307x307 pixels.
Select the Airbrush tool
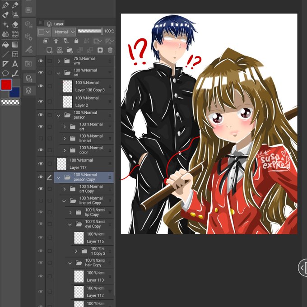pos(15,15)
